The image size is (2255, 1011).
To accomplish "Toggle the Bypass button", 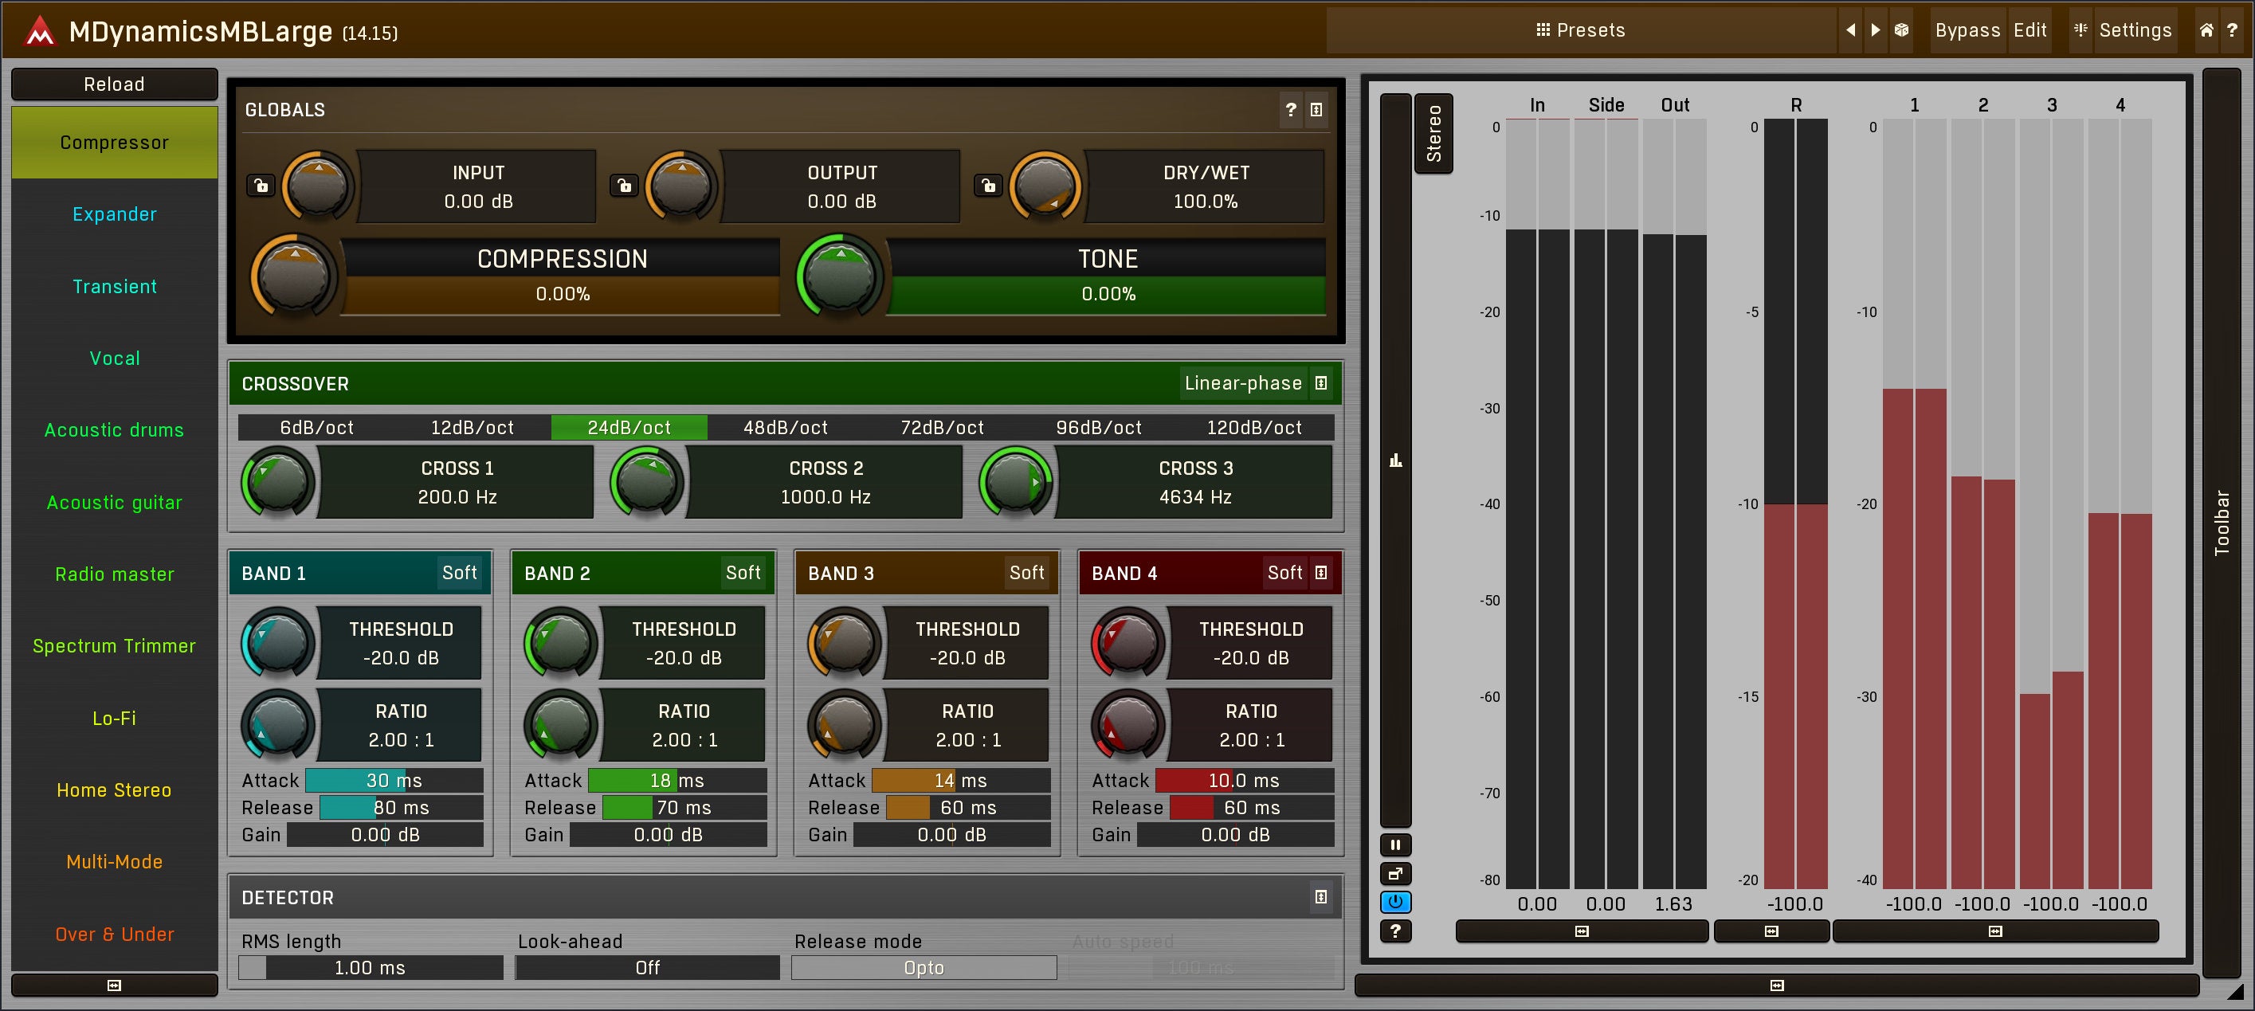I will (1967, 29).
